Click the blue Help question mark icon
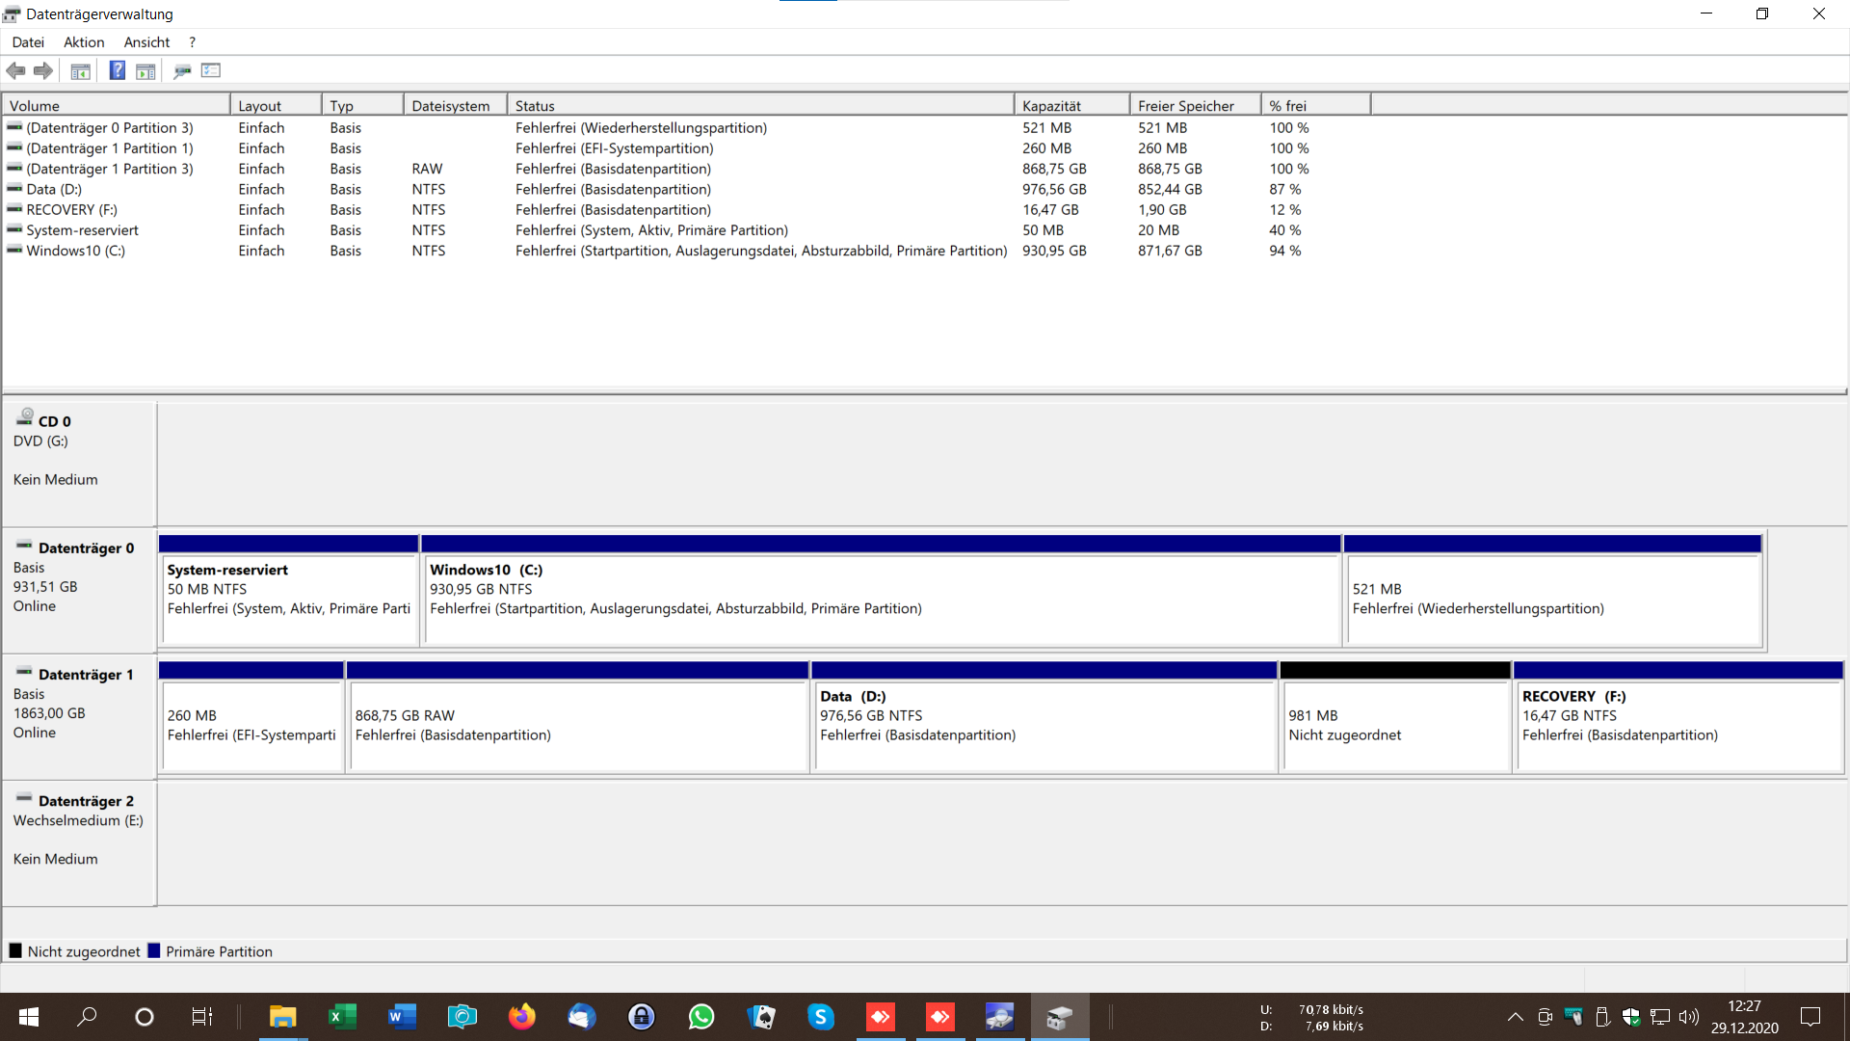Image resolution: width=1850 pixels, height=1041 pixels. point(117,70)
